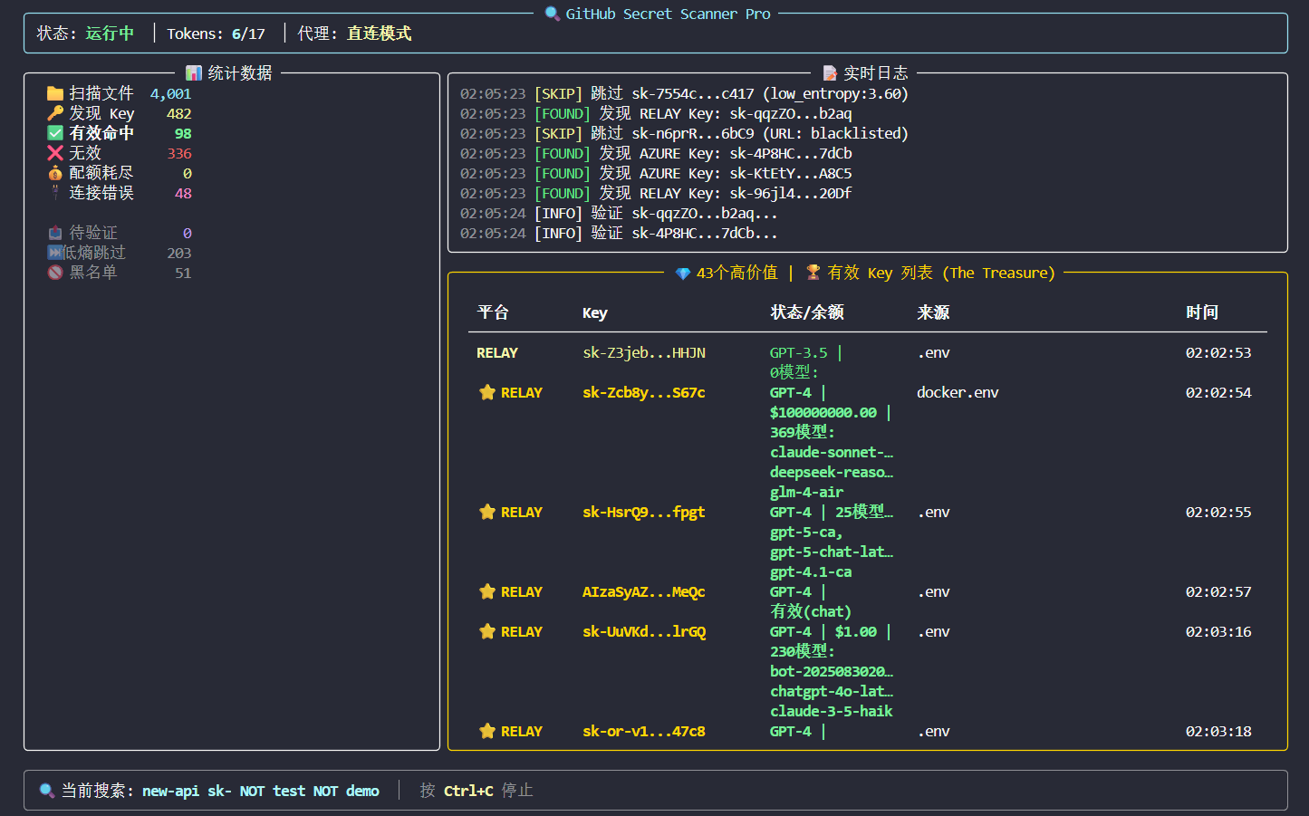Click the star icon on sk-or-v1 row
The width and height of the screenshot is (1309, 816).
click(487, 731)
